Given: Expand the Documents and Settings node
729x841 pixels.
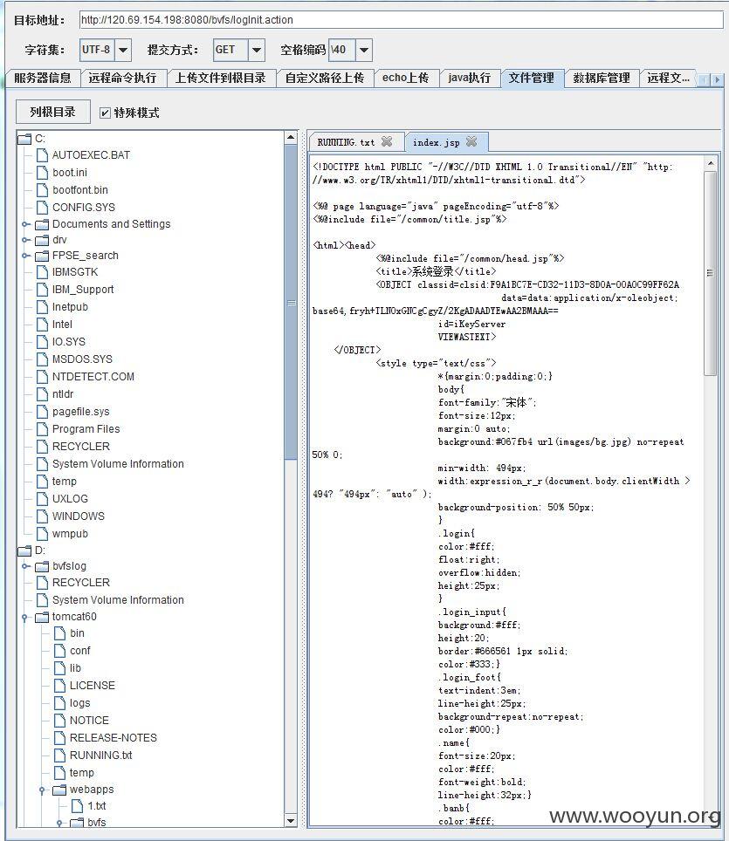Looking at the screenshot, I should point(25,224).
